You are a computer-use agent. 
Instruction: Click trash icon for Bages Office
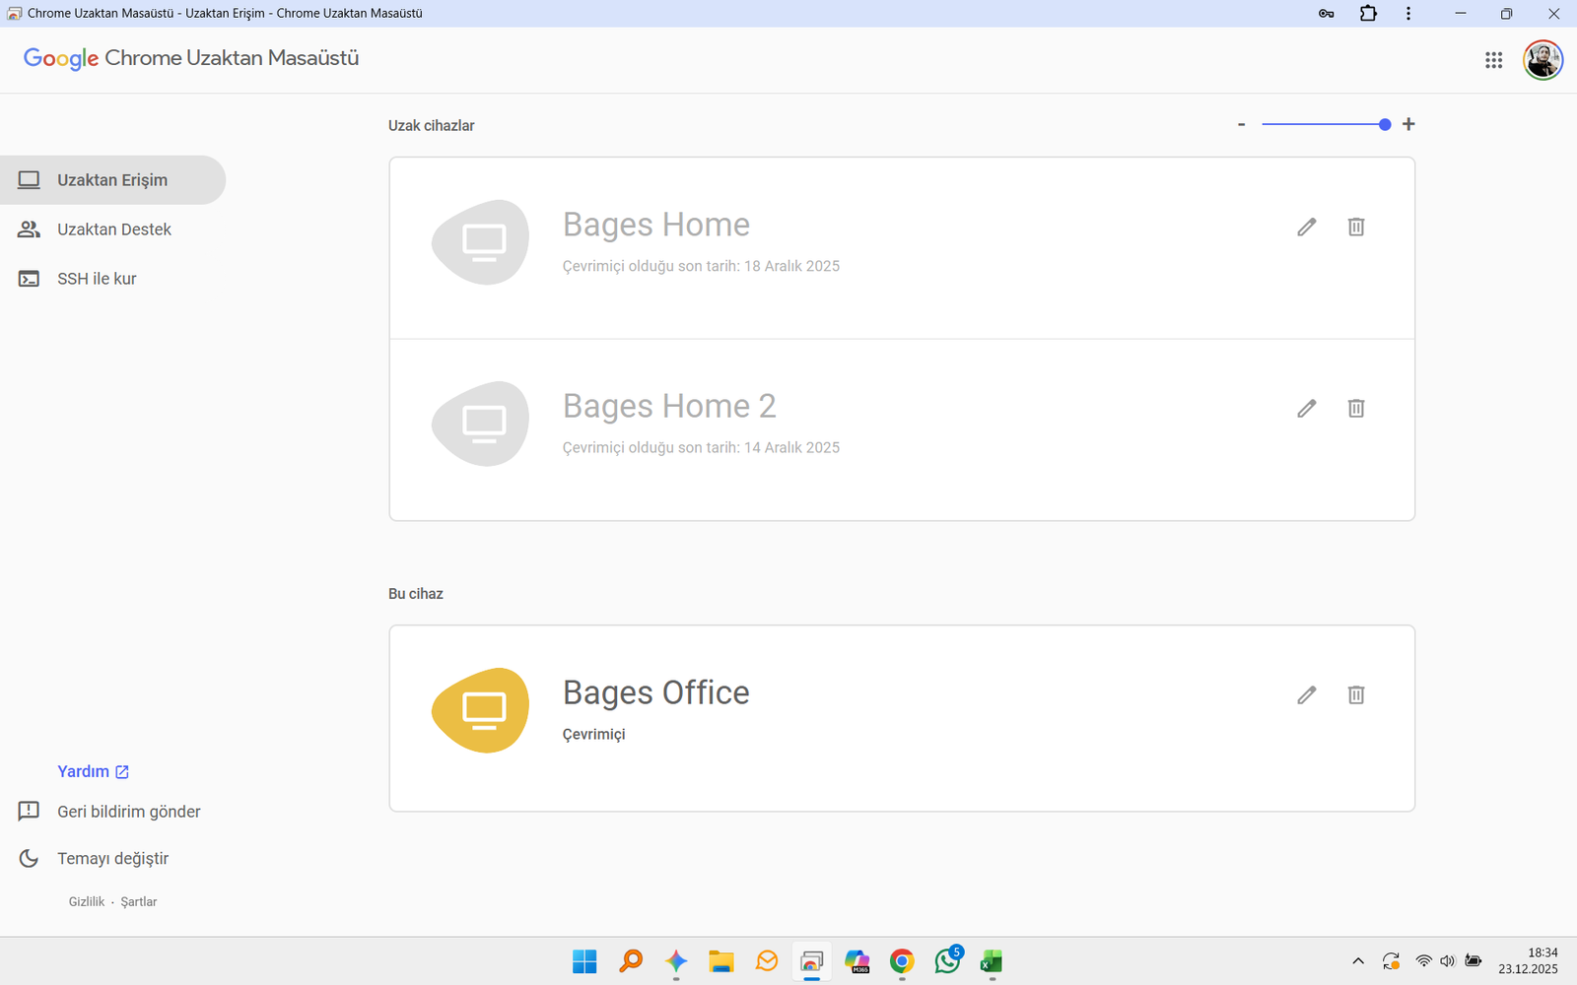1356,695
